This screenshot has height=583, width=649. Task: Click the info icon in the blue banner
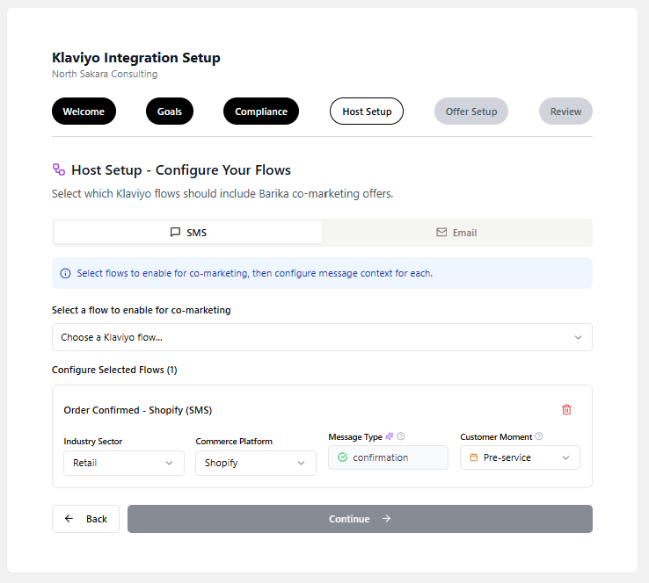[x=65, y=273]
